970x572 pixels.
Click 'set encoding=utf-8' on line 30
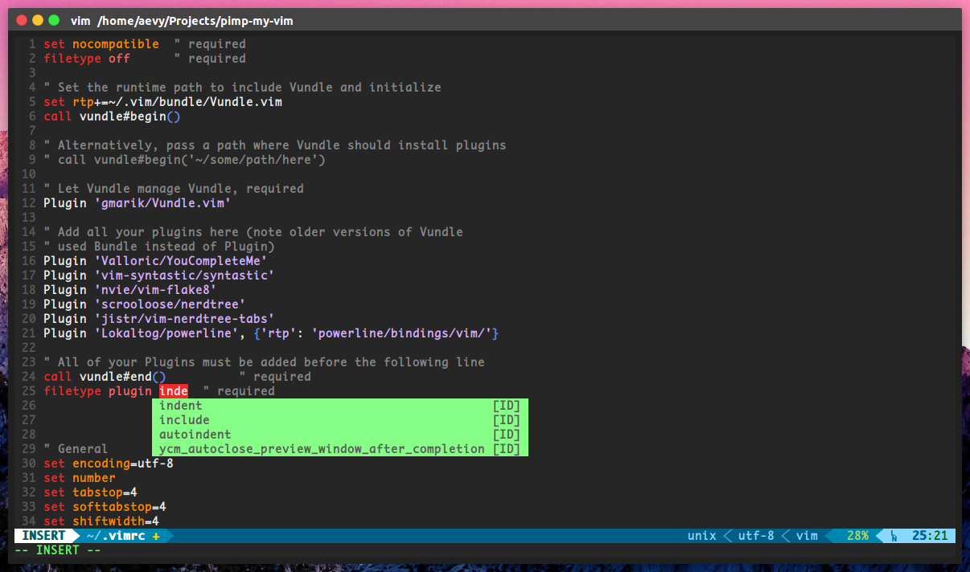(x=109, y=464)
